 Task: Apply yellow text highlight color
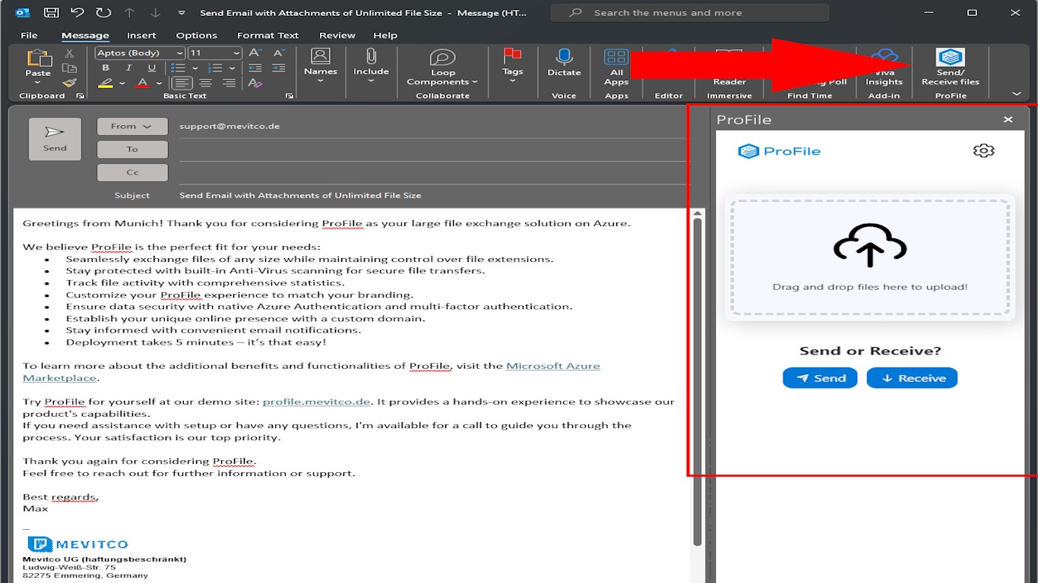tap(106, 83)
